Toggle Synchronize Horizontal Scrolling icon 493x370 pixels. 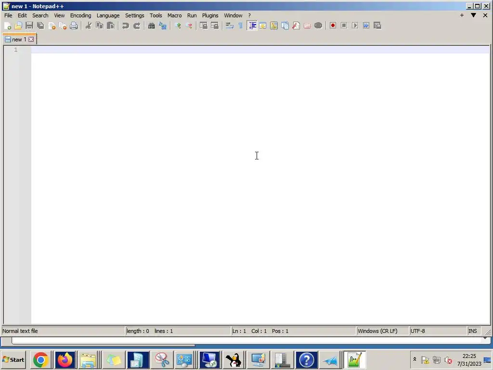click(x=214, y=26)
